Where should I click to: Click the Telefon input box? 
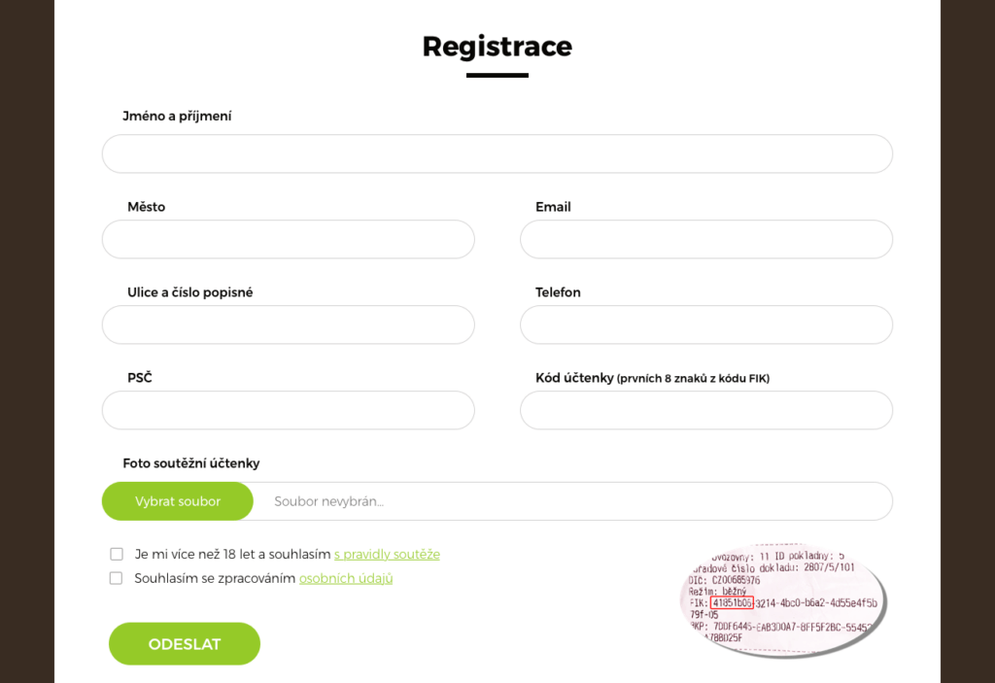coord(705,324)
